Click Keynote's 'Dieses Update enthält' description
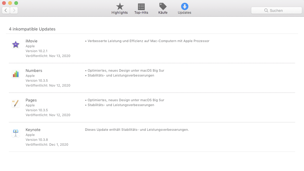The width and height of the screenshot is (304, 171). click(137, 130)
